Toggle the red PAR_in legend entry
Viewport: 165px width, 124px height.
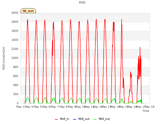62,119
